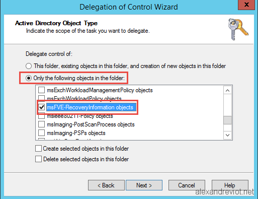
Task: Check msImaging-PSPs objects checkbox
Action: 41,133
